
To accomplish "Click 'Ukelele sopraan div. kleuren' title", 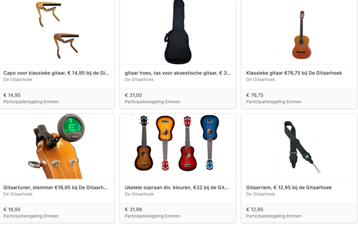I will click(x=177, y=187).
